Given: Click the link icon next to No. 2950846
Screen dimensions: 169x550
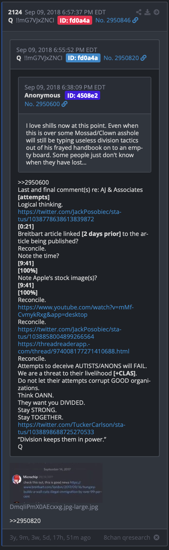Looking at the screenshot, I should pyautogui.click(x=135, y=20).
